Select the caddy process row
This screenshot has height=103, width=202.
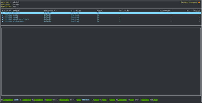tap(101, 15)
